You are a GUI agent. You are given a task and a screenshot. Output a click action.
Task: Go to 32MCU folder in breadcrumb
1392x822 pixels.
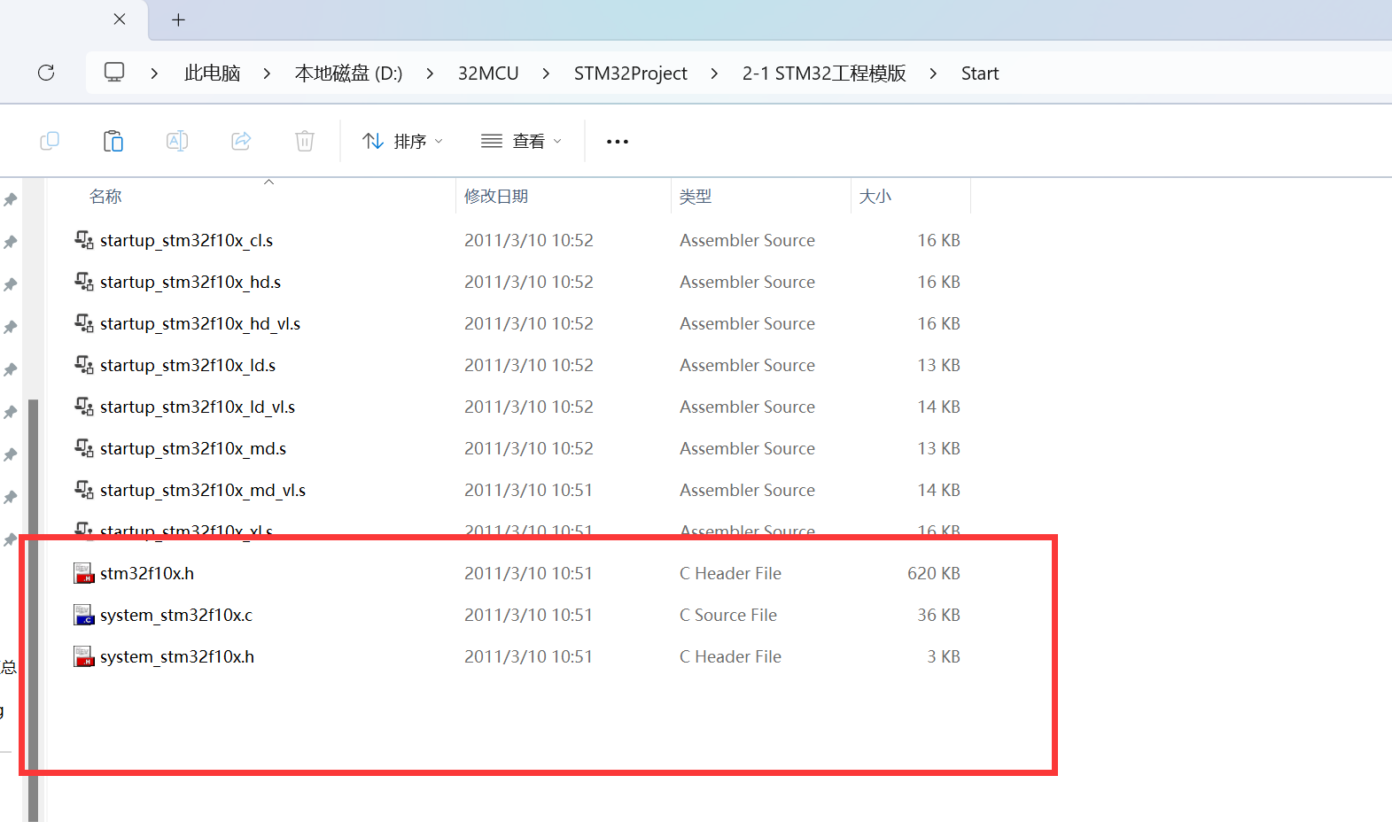[488, 74]
